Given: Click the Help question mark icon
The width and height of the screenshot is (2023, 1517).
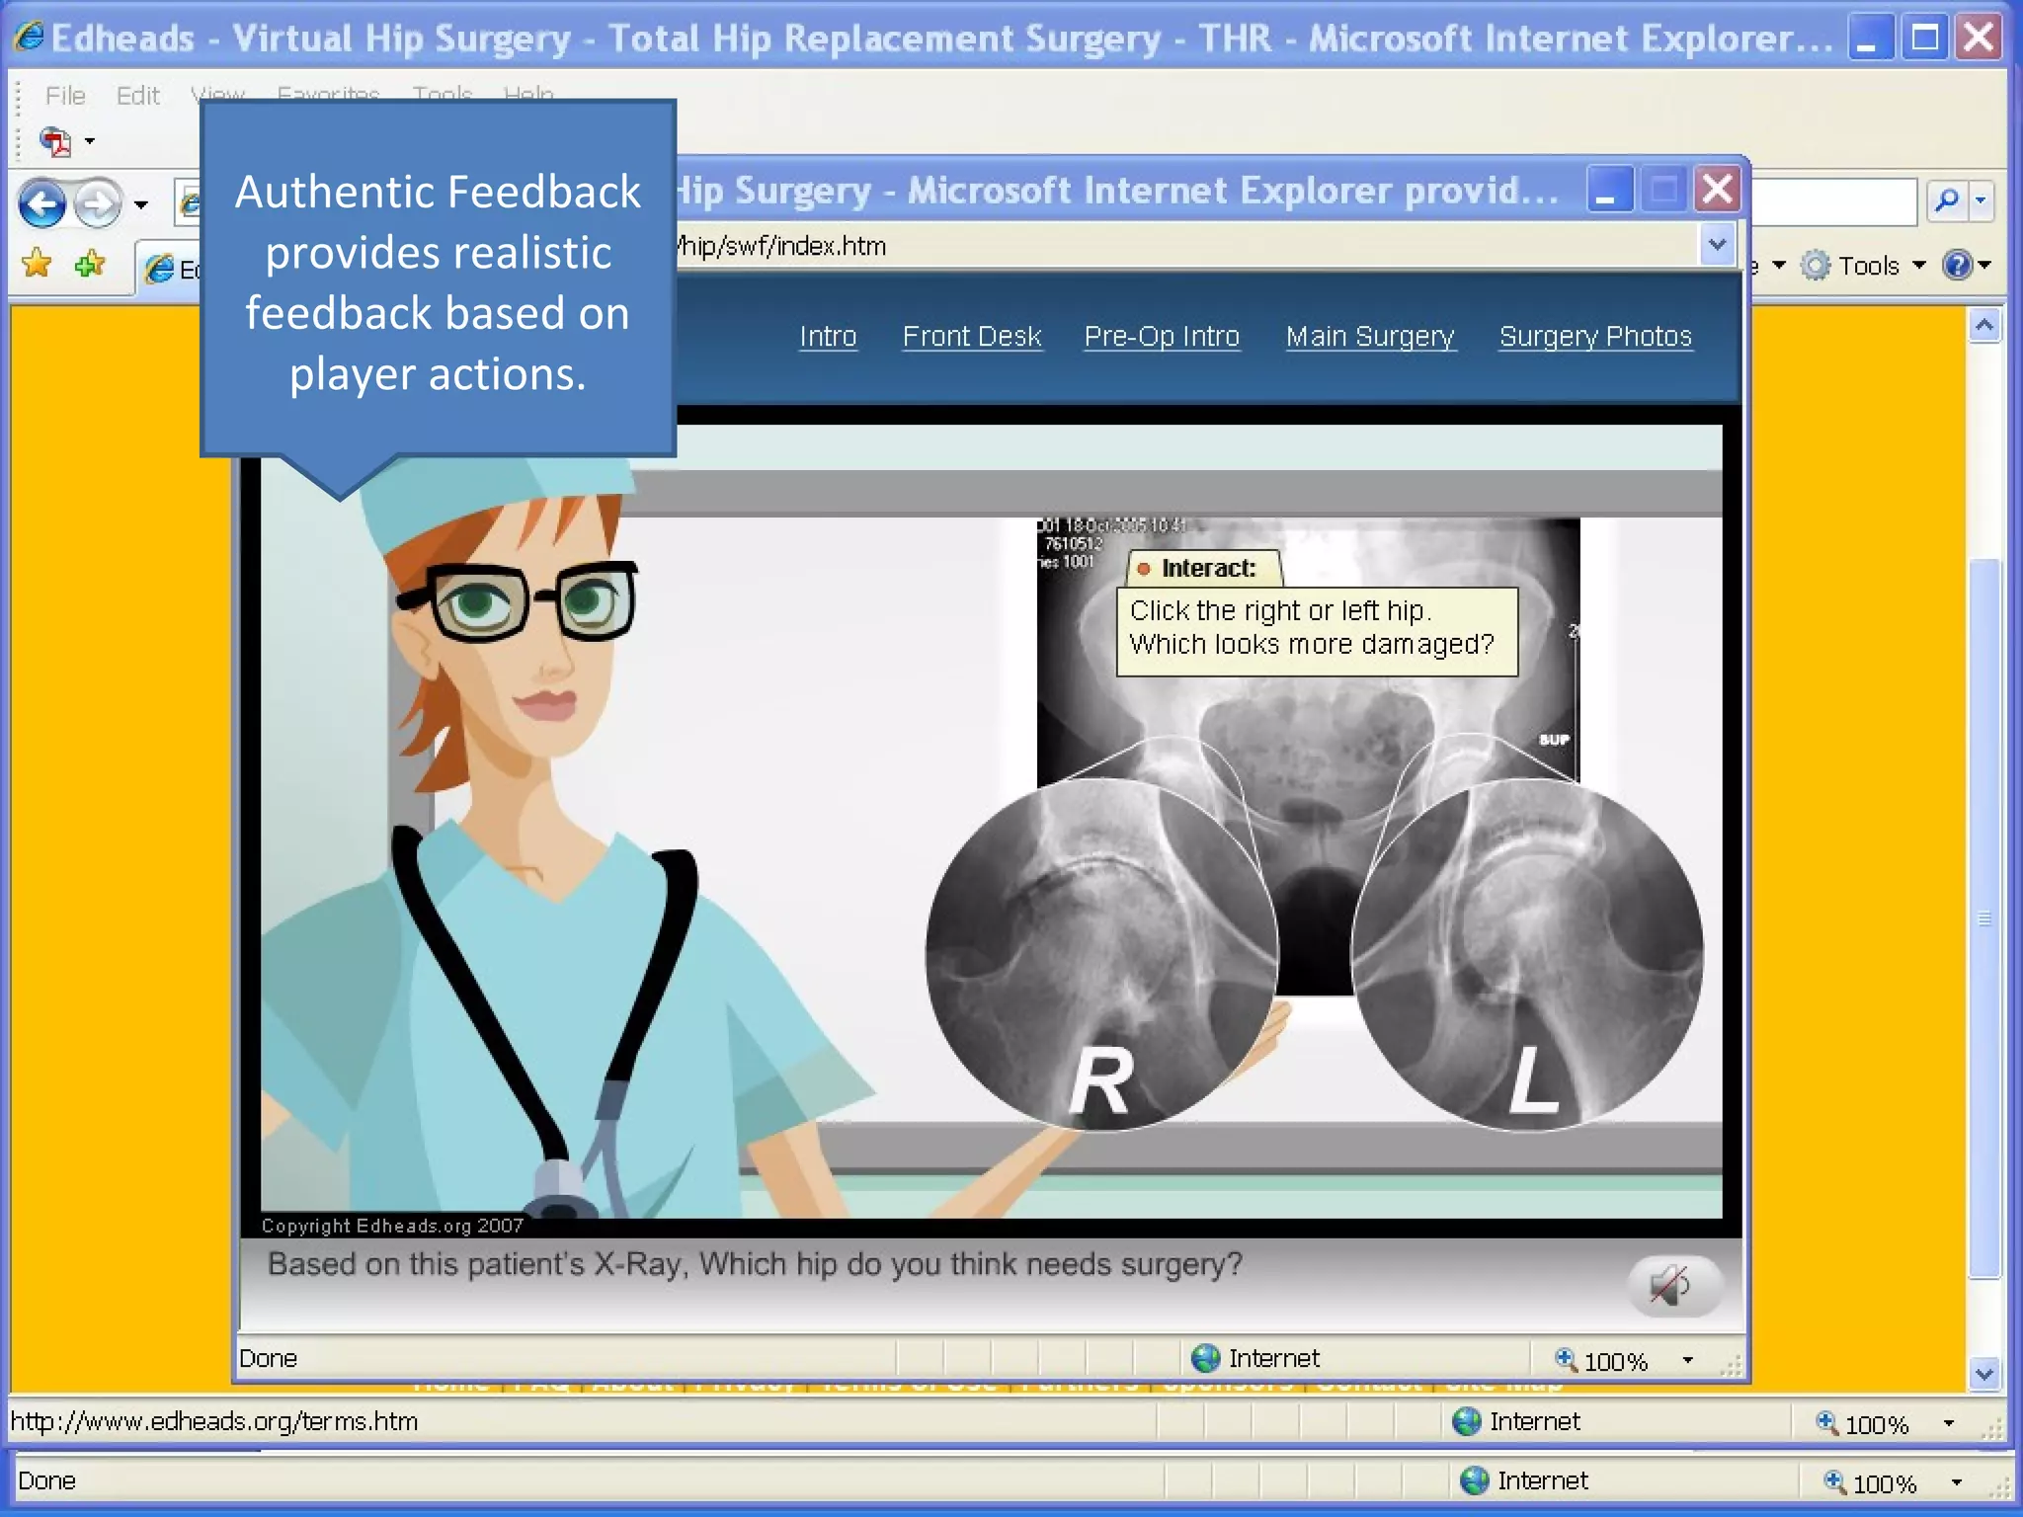Looking at the screenshot, I should click(1957, 265).
